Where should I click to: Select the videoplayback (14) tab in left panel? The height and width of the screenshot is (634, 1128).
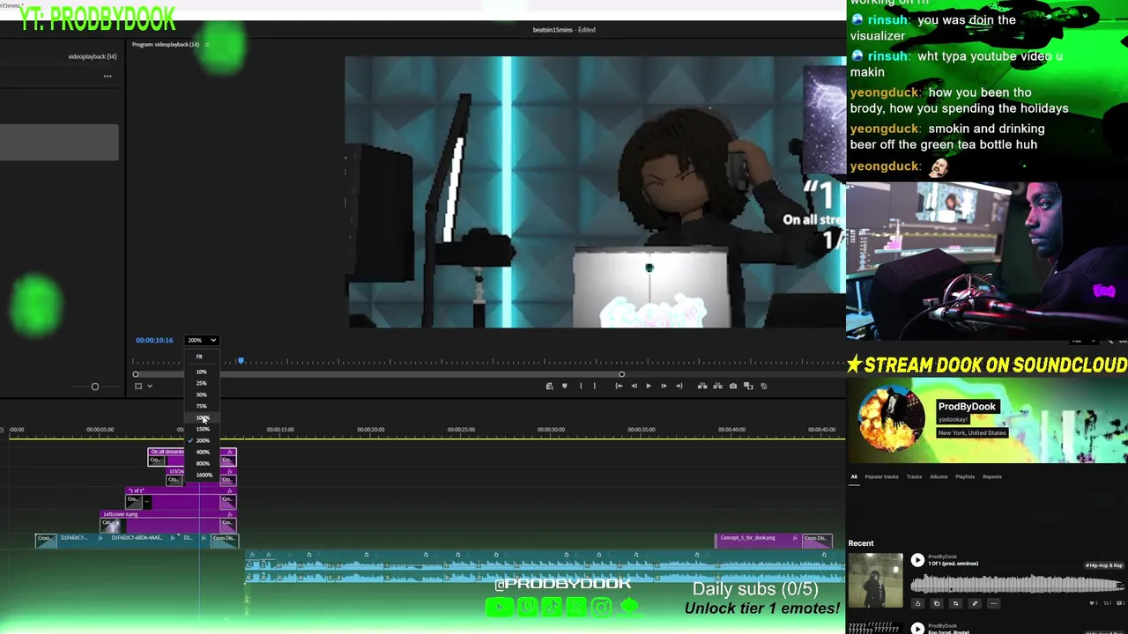tap(92, 56)
